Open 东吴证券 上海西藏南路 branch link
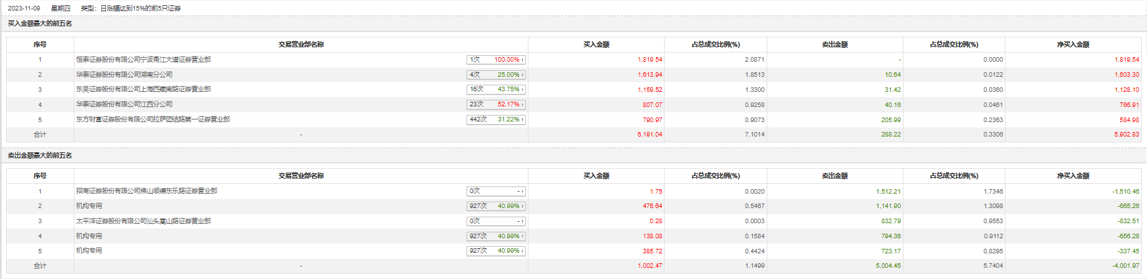The width and height of the screenshot is (1147, 279). click(x=143, y=89)
